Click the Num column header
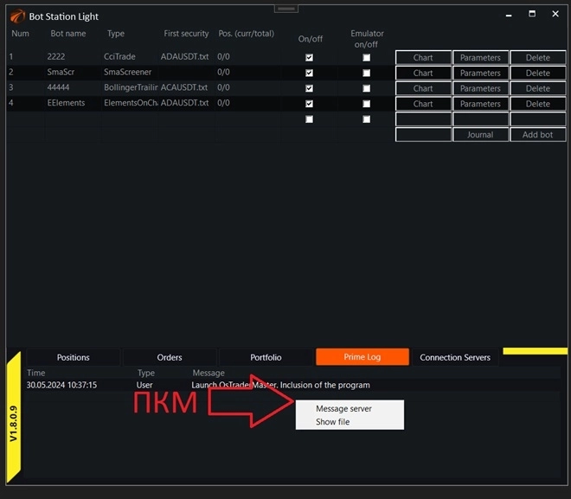571x499 pixels. click(x=20, y=34)
